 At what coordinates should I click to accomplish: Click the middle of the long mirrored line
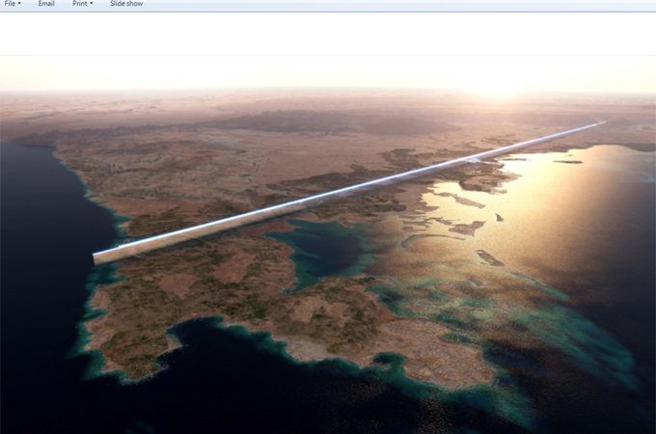tap(347, 190)
